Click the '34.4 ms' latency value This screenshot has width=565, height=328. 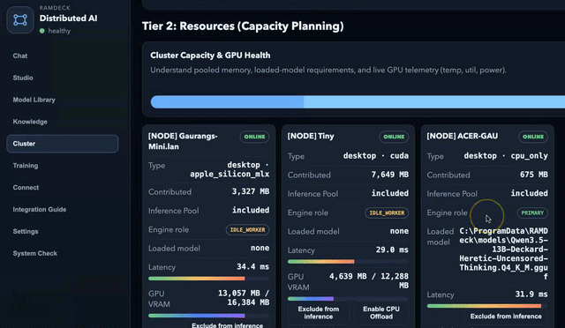tap(253, 267)
